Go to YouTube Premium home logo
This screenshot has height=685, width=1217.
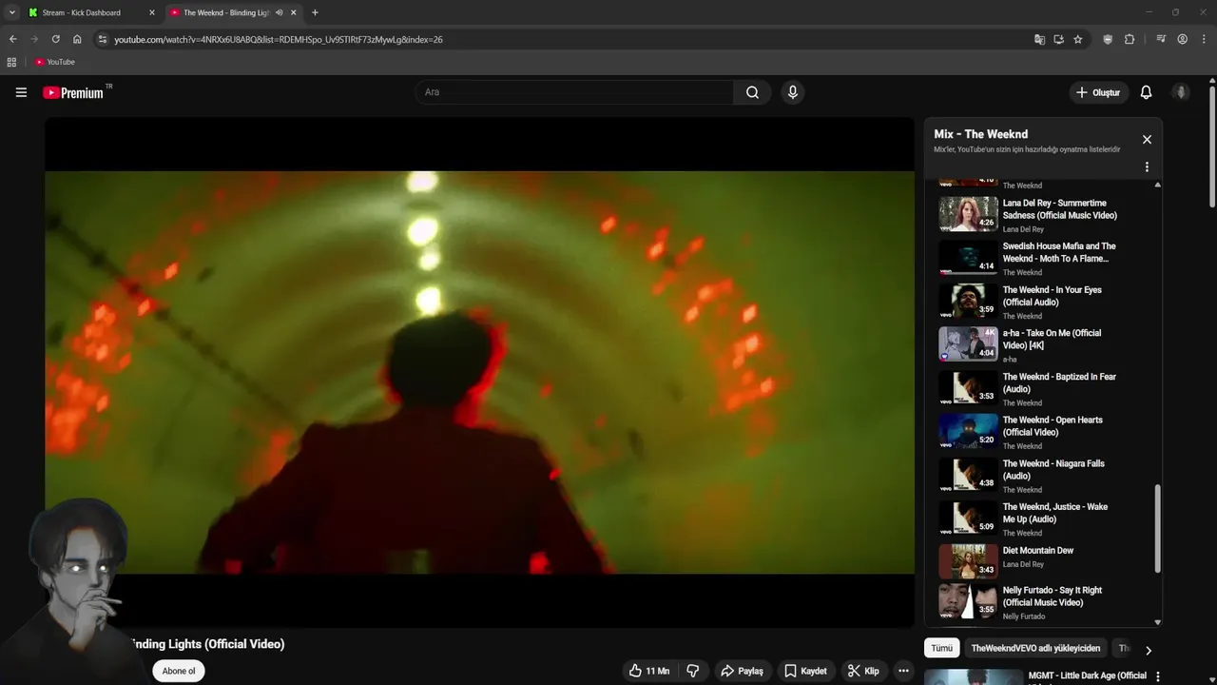click(x=74, y=92)
